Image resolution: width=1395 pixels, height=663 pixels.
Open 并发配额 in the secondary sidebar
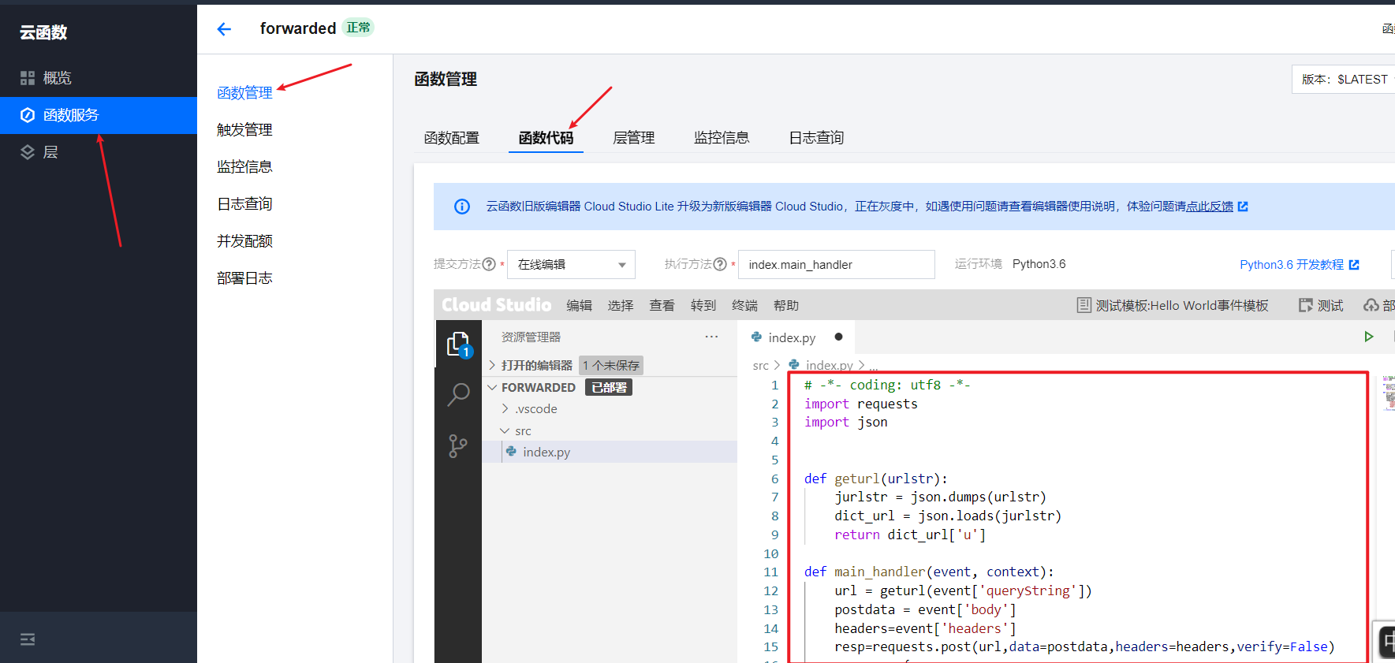(244, 241)
